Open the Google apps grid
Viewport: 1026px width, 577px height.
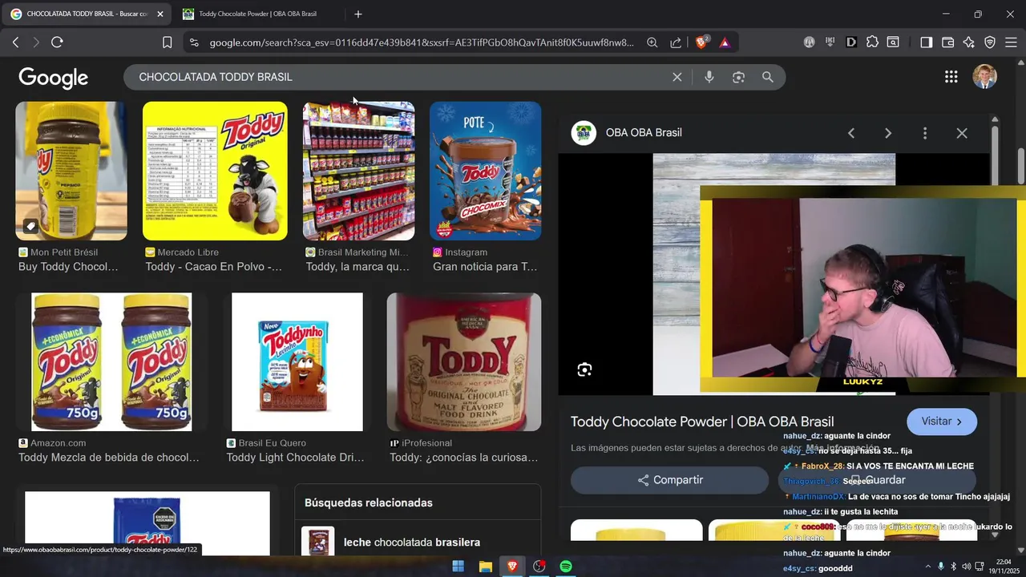click(x=951, y=77)
